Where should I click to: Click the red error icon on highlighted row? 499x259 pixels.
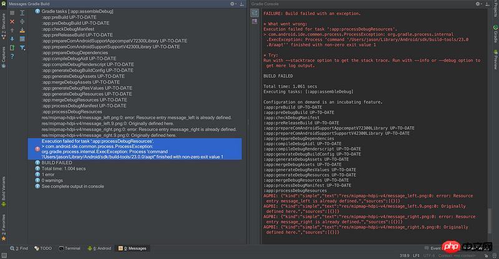click(37, 149)
